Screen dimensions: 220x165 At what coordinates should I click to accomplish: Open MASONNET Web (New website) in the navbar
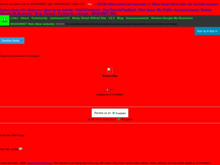[x=33, y=24]
